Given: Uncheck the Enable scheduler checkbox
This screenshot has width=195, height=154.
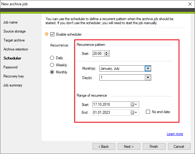Looking at the screenshot, I should point(52,34).
